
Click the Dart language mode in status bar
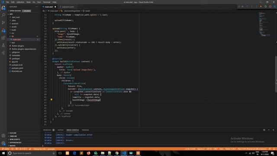(221, 149)
